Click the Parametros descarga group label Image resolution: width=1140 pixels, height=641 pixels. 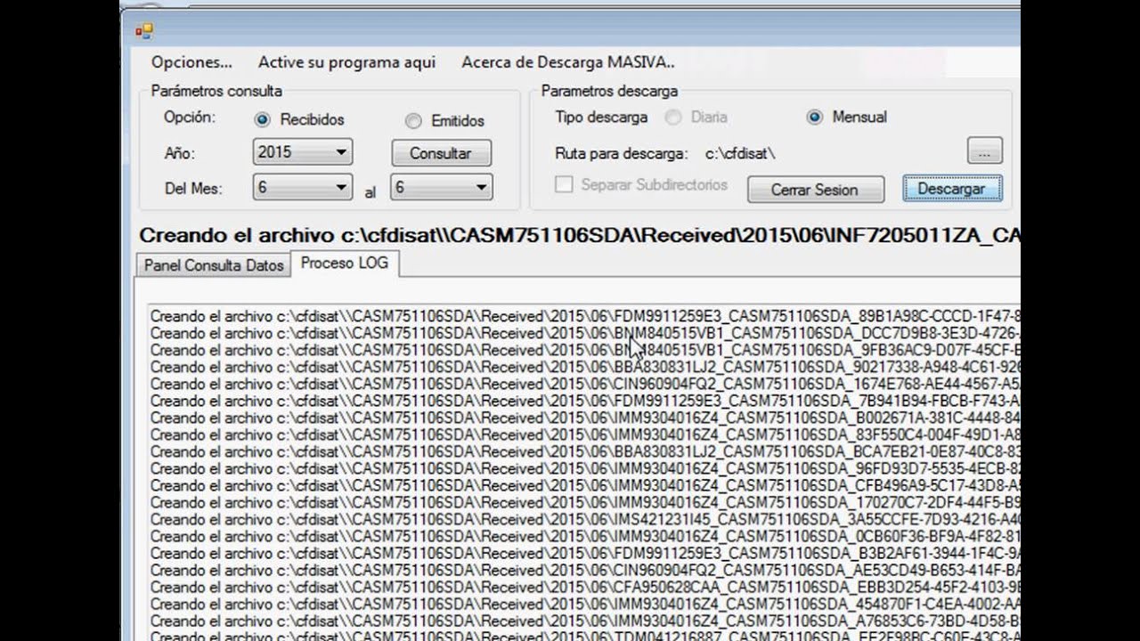click(609, 91)
